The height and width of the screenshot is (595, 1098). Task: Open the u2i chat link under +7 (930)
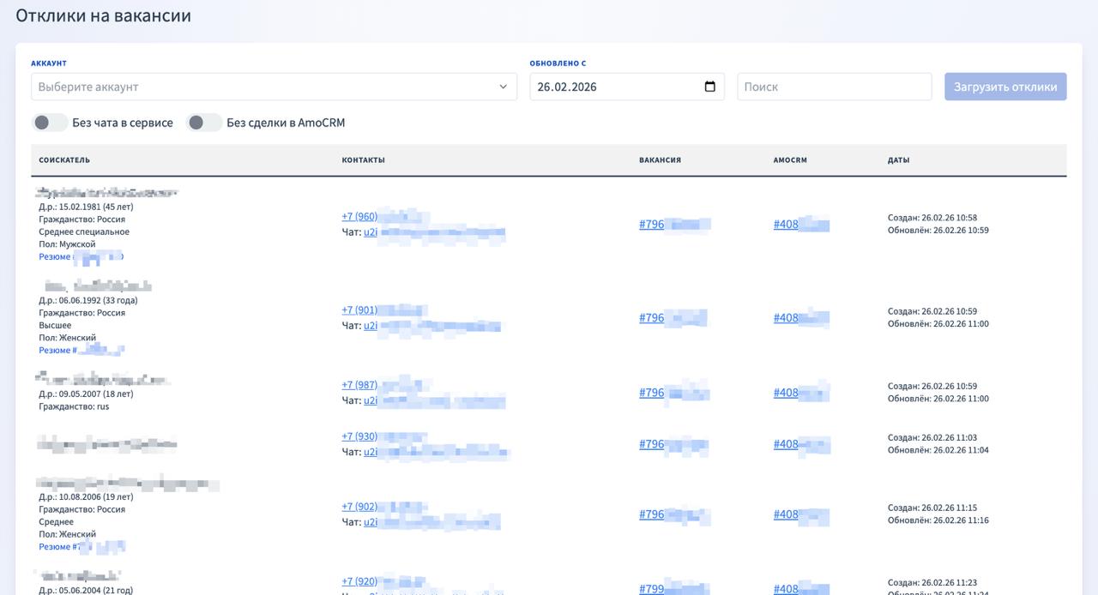point(371,452)
